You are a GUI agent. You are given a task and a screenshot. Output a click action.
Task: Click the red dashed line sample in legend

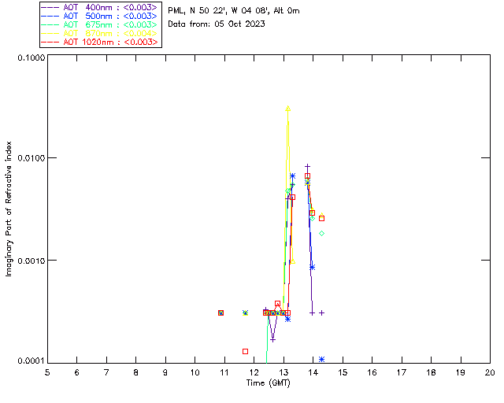[50, 42]
